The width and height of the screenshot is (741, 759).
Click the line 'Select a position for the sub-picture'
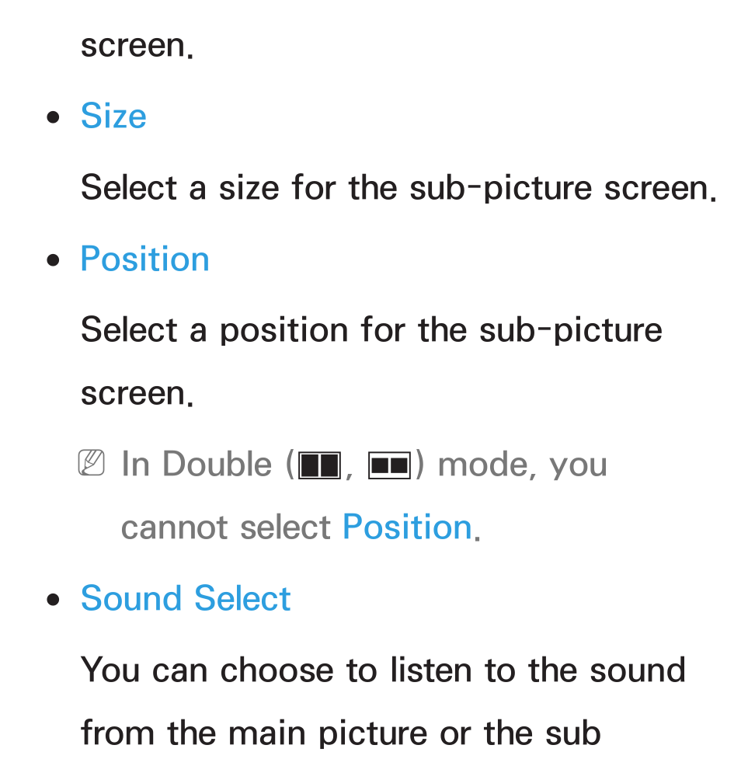click(371, 331)
